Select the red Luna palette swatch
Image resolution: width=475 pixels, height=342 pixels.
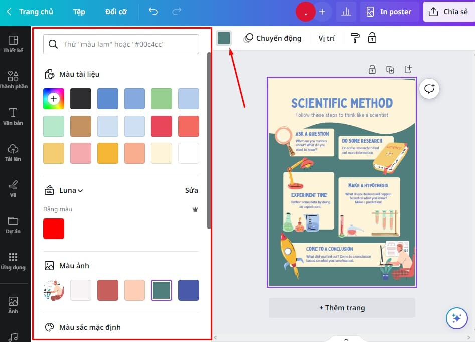54,229
